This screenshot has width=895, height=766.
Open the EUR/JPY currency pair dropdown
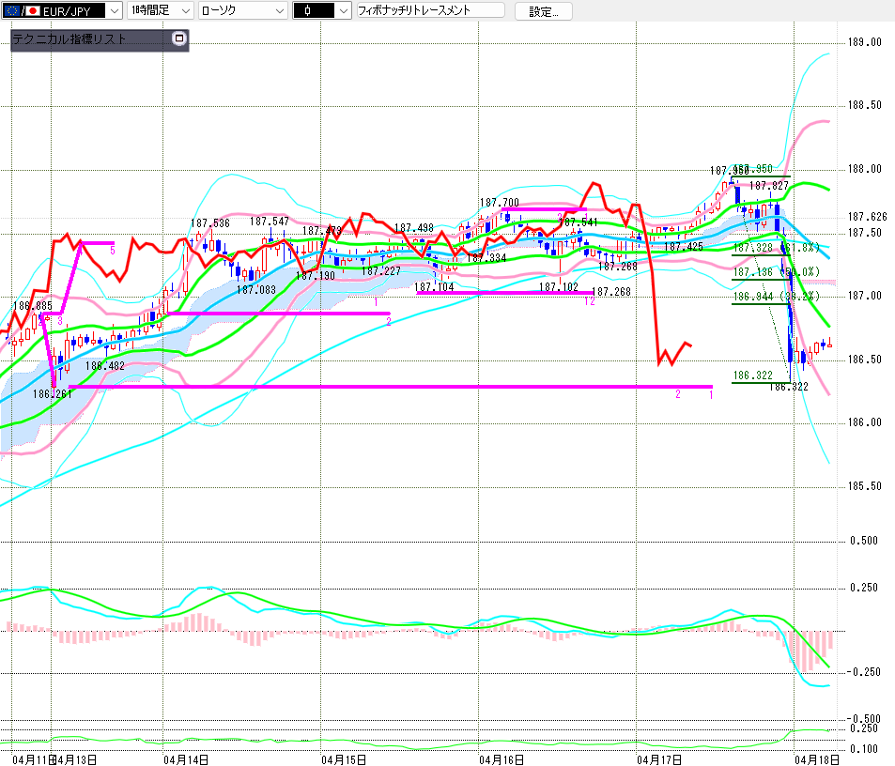[x=114, y=11]
